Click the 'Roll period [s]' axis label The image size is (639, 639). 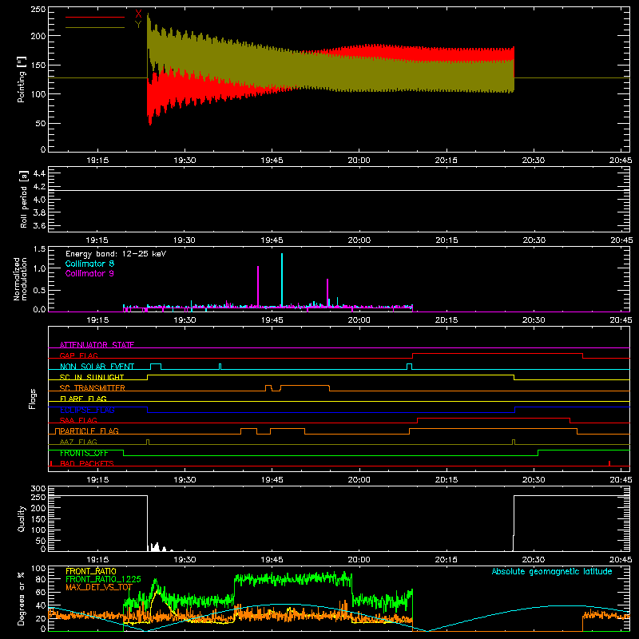click(24, 199)
